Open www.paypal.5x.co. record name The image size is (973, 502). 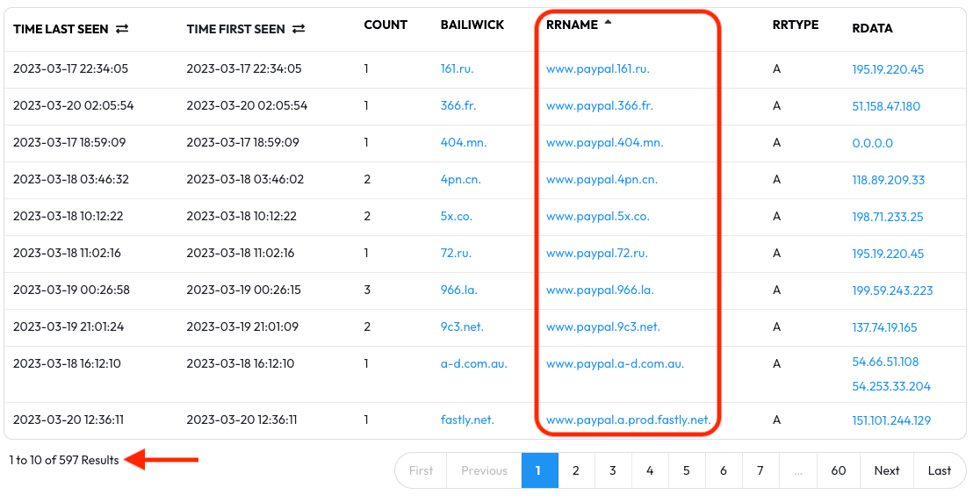point(597,217)
